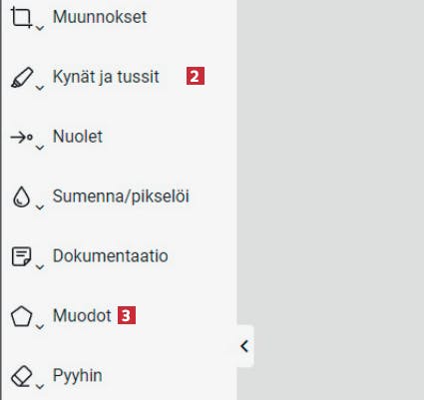The width and height of the screenshot is (424, 400).
Task: Click the Sumenna/pikselöi label
Action: pos(121,197)
